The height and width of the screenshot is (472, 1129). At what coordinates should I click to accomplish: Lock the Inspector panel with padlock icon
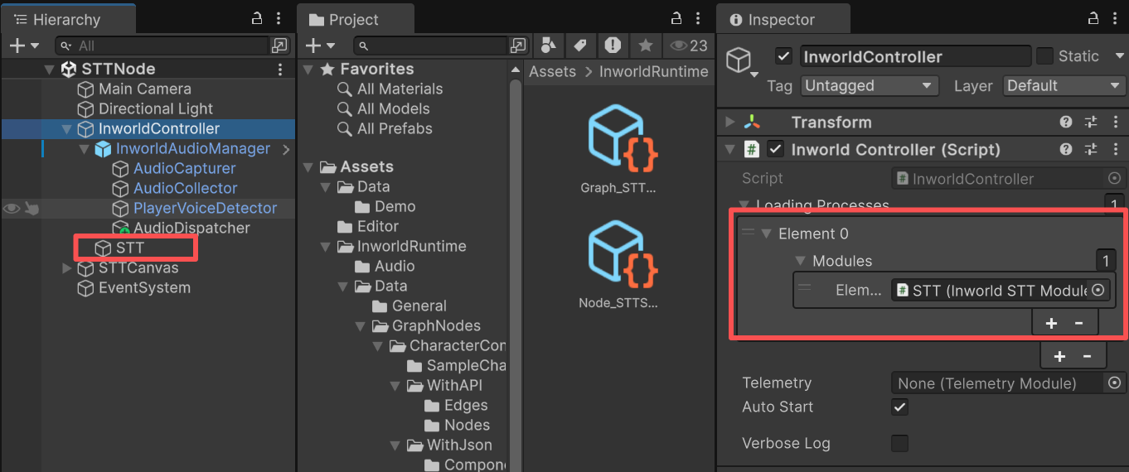(x=1094, y=18)
